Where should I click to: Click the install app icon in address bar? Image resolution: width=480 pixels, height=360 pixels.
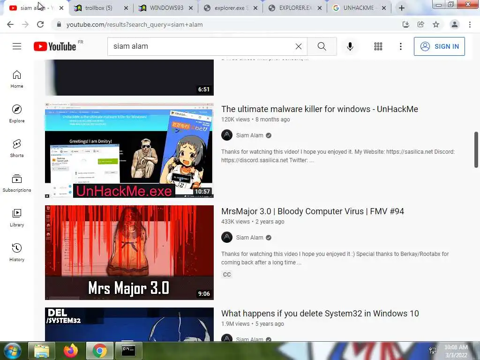coord(405,24)
